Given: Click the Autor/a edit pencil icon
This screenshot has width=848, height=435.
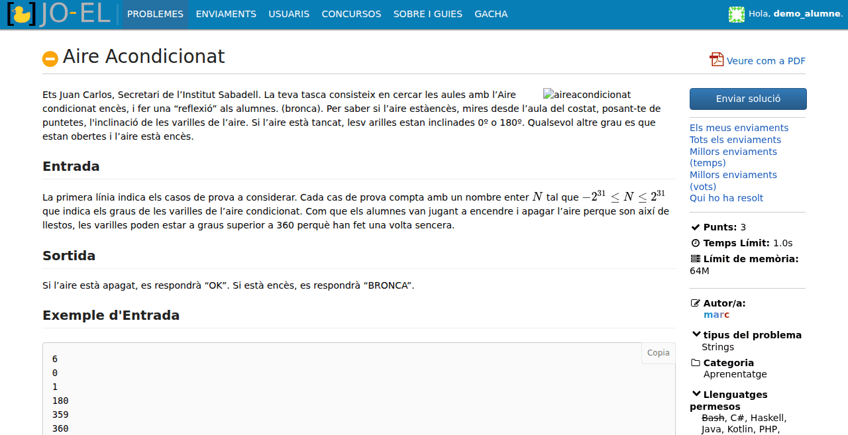Looking at the screenshot, I should (x=695, y=303).
